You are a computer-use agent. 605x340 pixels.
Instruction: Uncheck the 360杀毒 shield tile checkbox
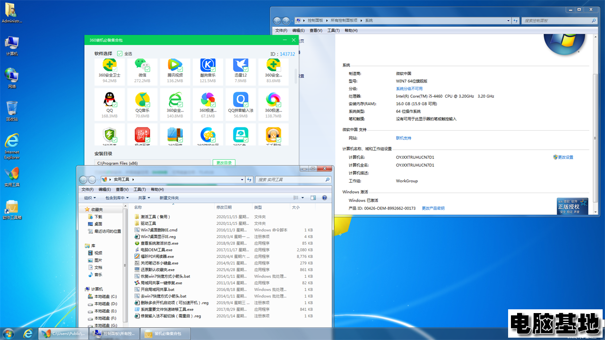point(115,140)
